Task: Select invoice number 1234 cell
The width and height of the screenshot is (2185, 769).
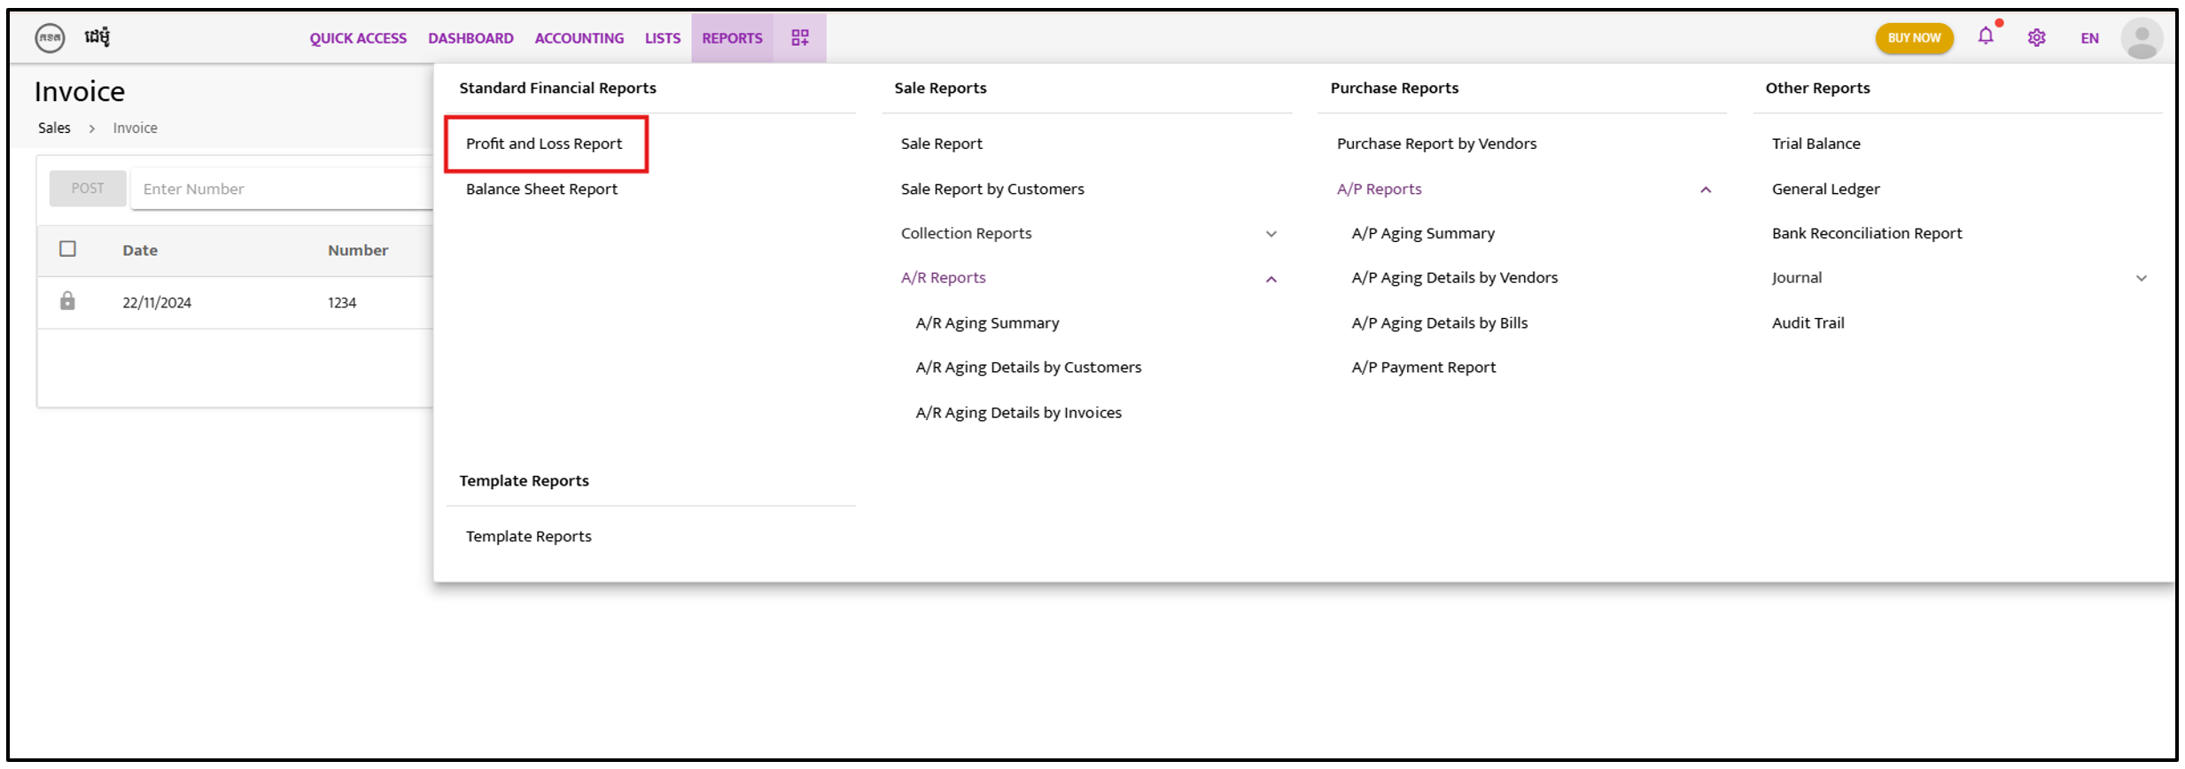Action: click(x=342, y=303)
